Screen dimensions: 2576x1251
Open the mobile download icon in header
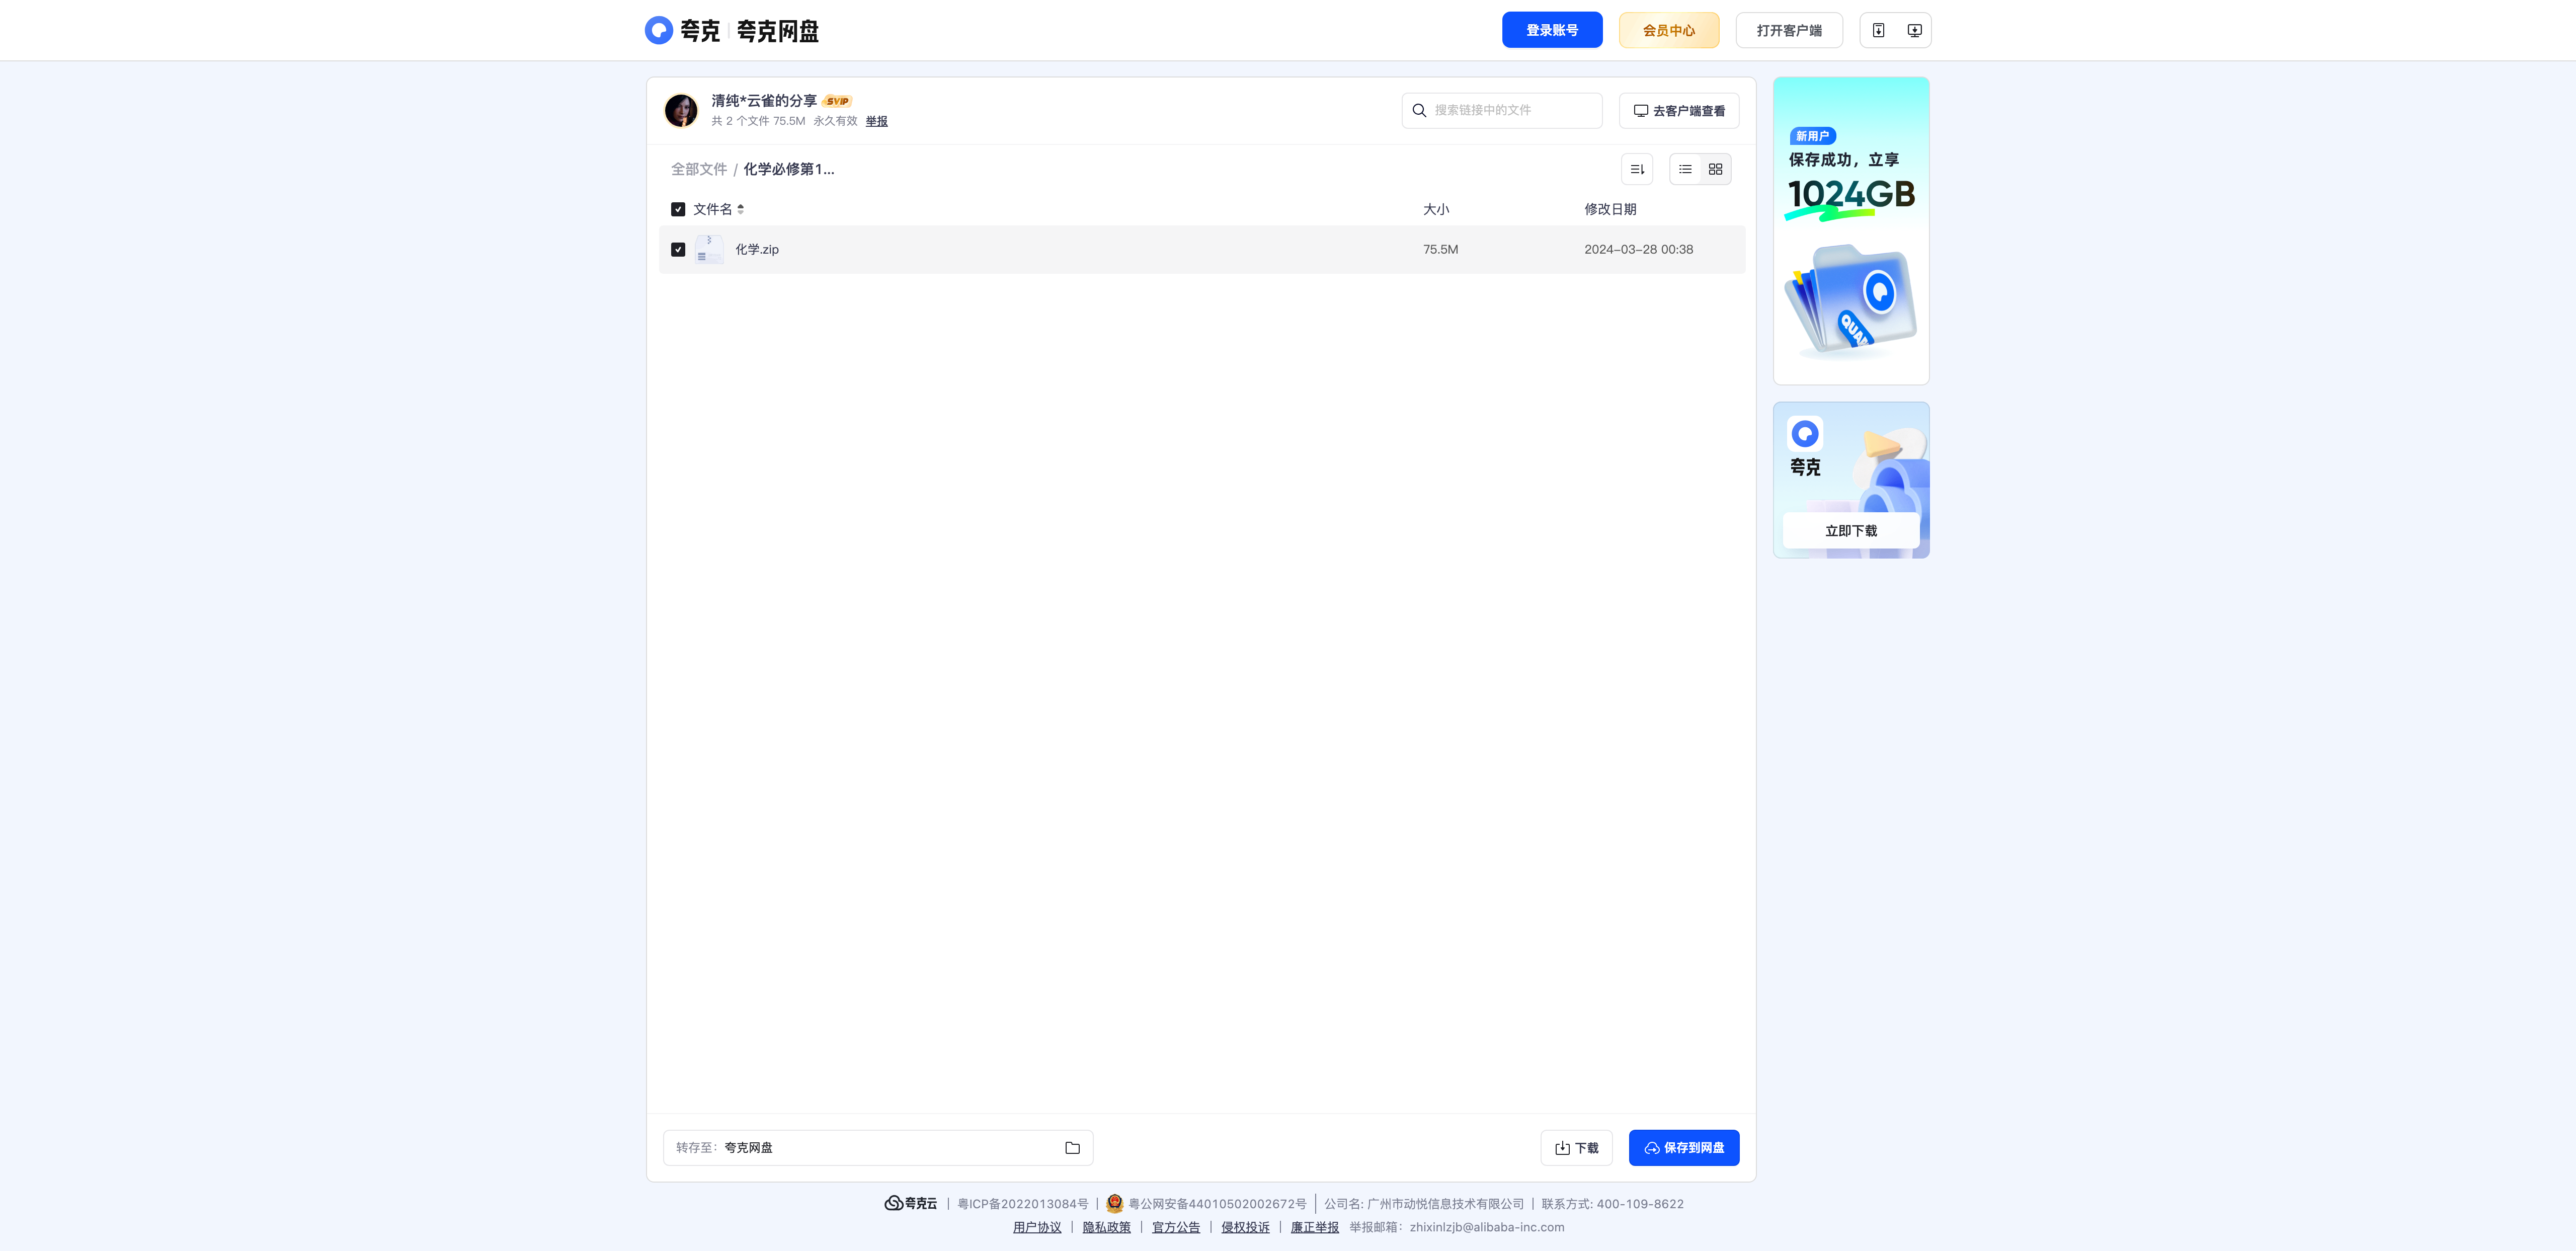click(1879, 30)
